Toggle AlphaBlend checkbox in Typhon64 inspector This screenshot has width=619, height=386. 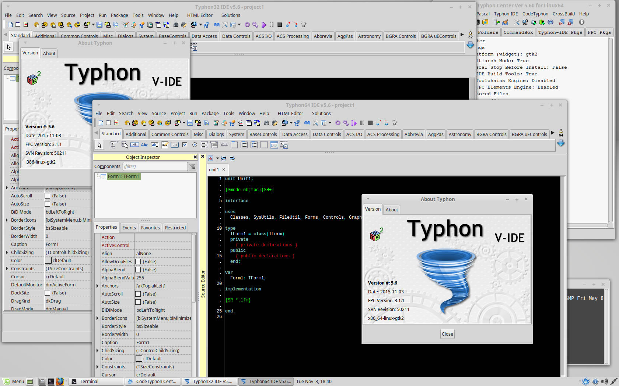pos(138,269)
